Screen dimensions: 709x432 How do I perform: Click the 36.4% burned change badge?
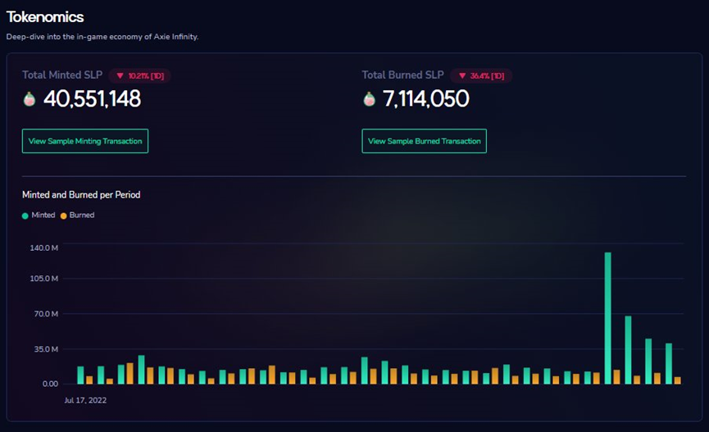[481, 75]
